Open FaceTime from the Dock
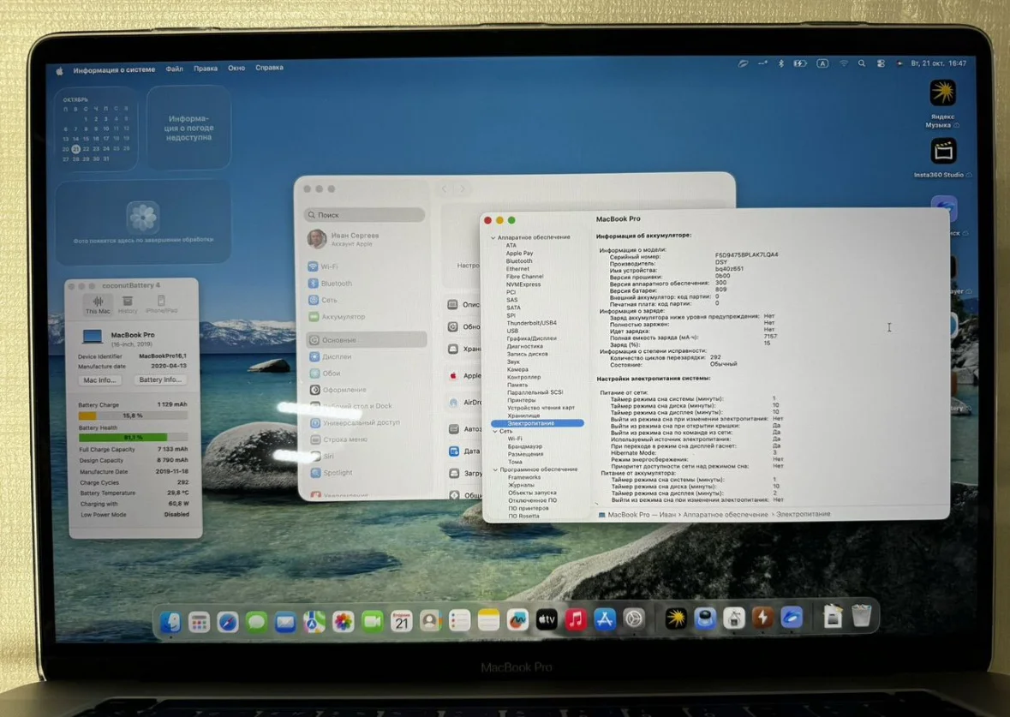 373,621
